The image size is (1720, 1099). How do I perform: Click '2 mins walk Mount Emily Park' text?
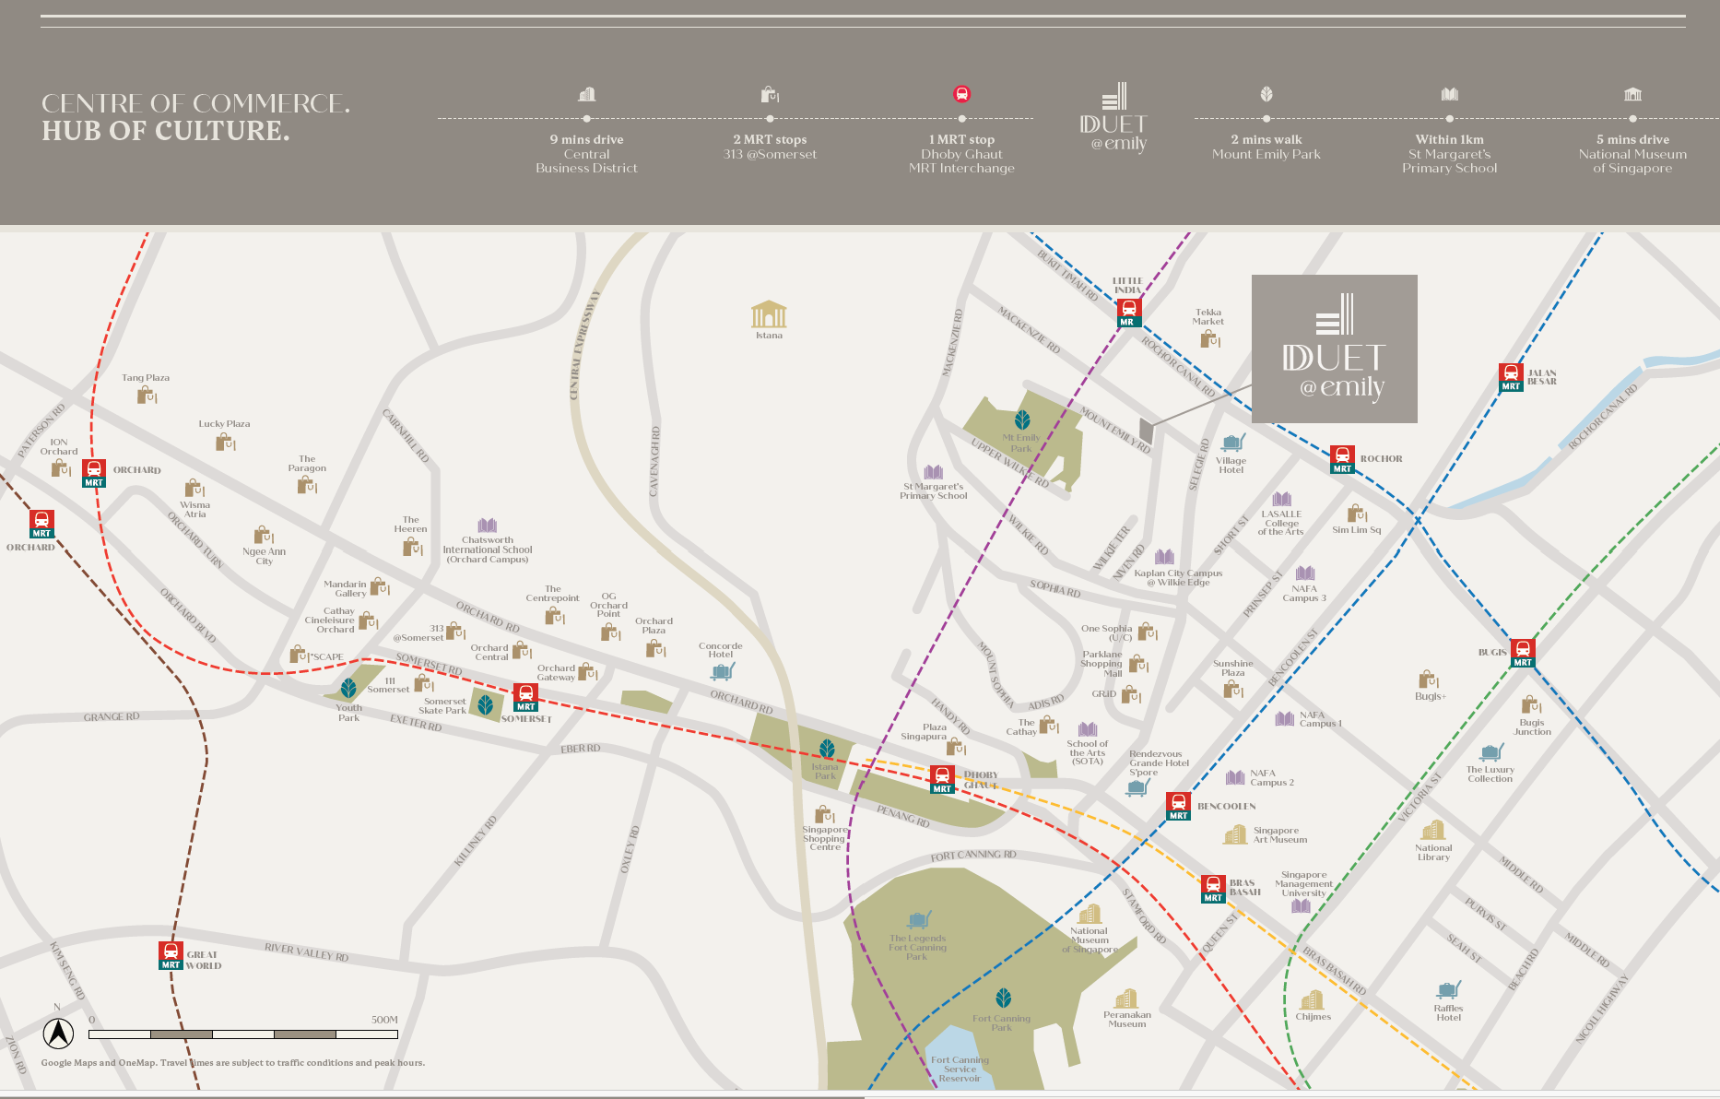click(1266, 147)
